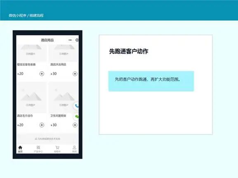The image size is (238, 178).
Task: Add 卫生间置物架 to cart with plus
Action: [75, 125]
